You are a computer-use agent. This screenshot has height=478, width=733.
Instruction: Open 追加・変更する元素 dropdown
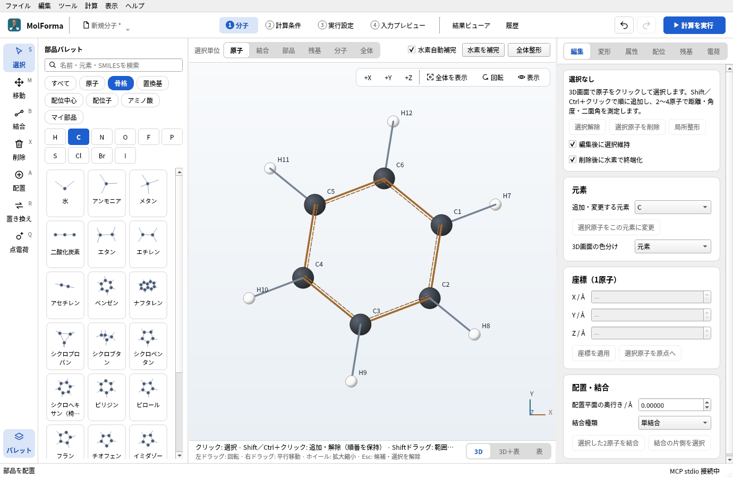pos(672,207)
